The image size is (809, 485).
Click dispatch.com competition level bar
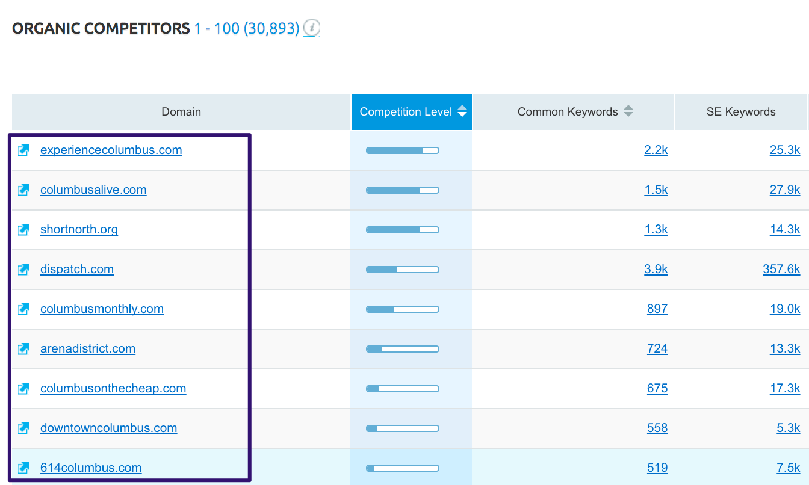point(403,270)
